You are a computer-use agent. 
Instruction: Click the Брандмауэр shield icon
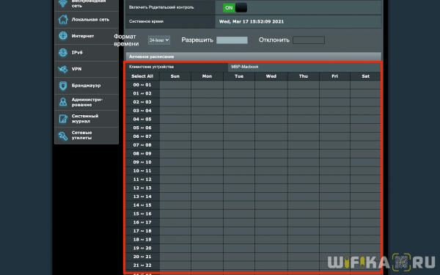tap(63, 86)
